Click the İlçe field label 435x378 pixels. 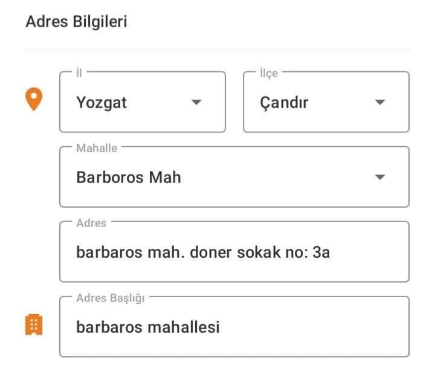click(269, 74)
